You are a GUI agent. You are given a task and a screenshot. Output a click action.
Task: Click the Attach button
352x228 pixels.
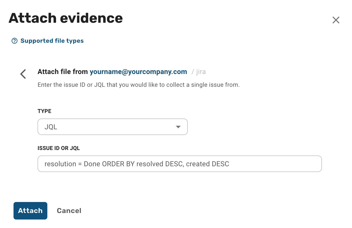tap(30, 211)
